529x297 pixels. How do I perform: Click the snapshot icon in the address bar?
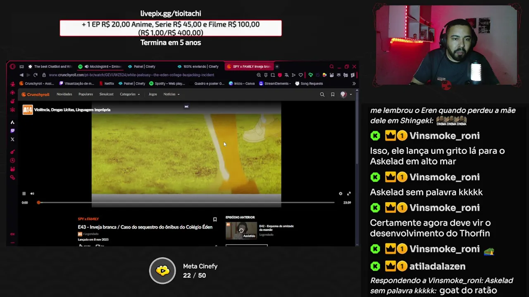[273, 75]
